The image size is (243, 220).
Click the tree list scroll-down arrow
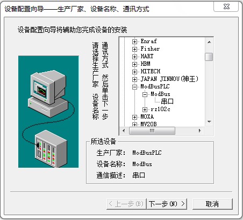(209, 122)
